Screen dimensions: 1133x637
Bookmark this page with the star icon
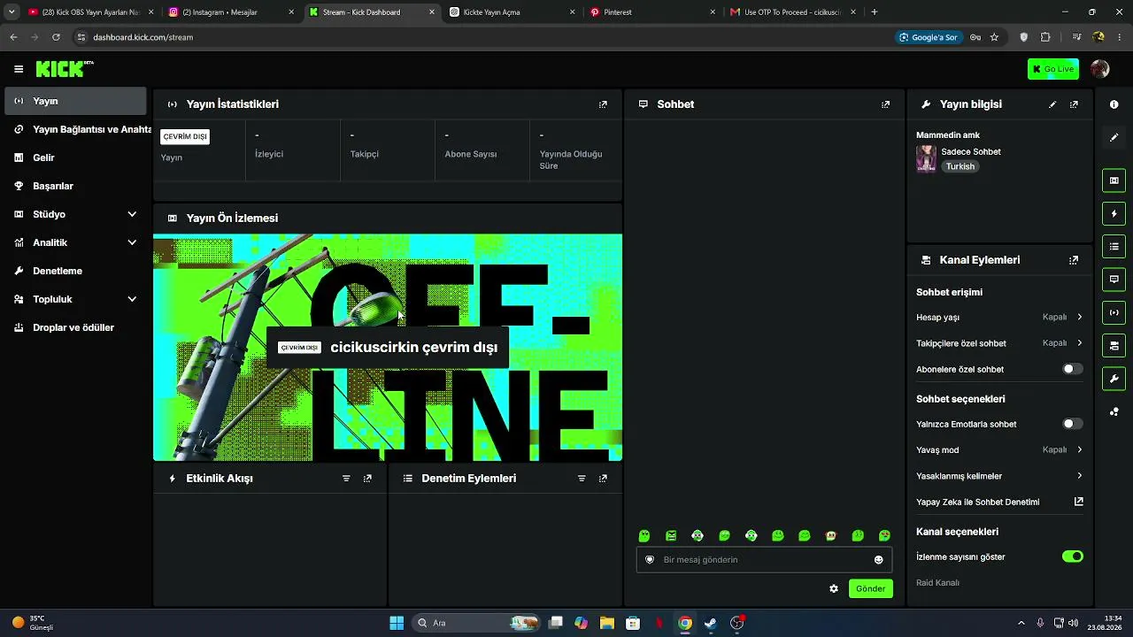(x=994, y=37)
